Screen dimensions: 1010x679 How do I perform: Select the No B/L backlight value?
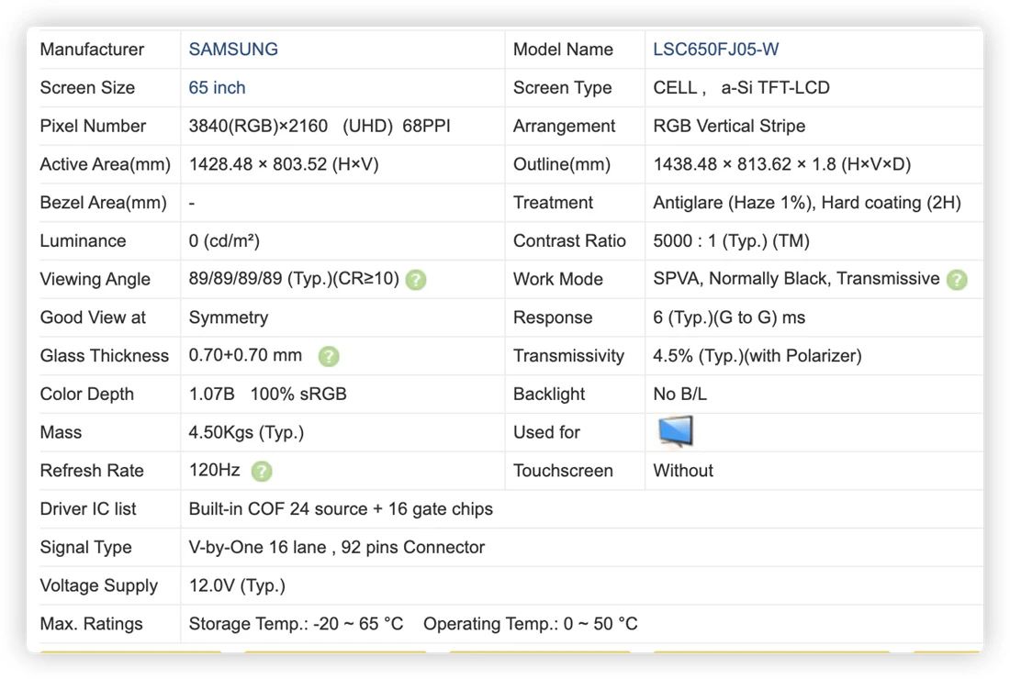coord(680,394)
